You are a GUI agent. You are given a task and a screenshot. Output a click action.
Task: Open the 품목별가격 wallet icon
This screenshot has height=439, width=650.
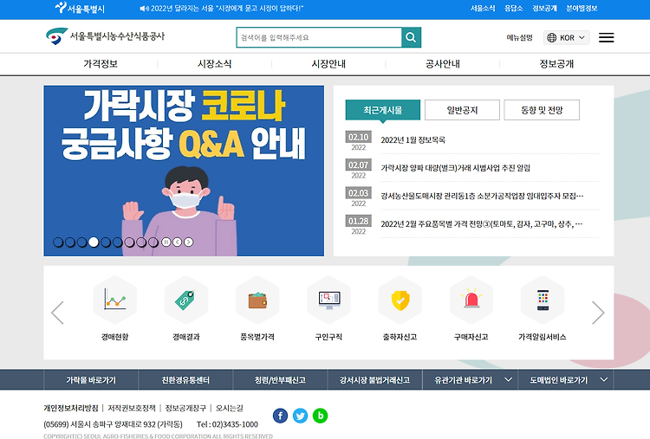257,300
